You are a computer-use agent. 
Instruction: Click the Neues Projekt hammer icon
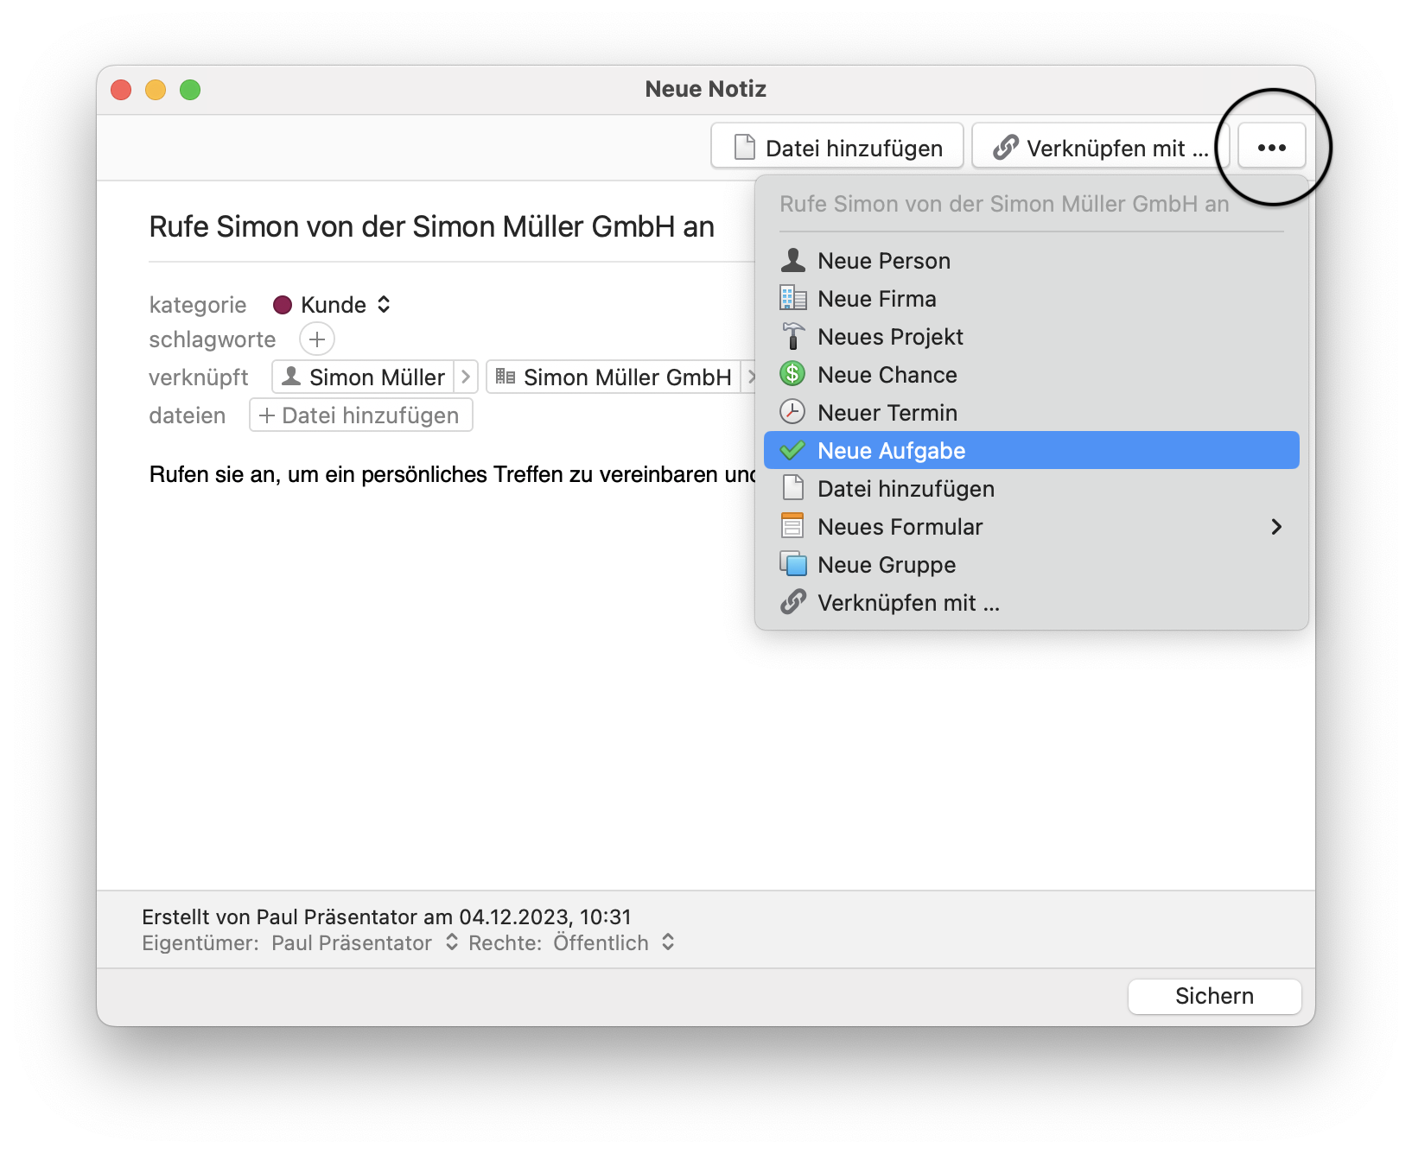click(x=792, y=336)
